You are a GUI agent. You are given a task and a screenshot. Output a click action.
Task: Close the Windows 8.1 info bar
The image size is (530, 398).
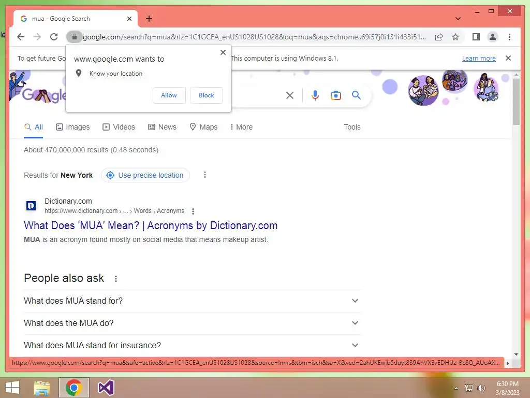pos(508,58)
